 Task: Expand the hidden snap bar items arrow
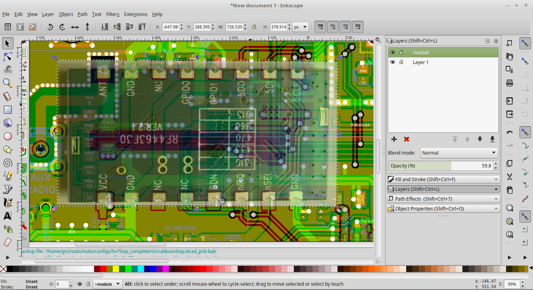525,258
